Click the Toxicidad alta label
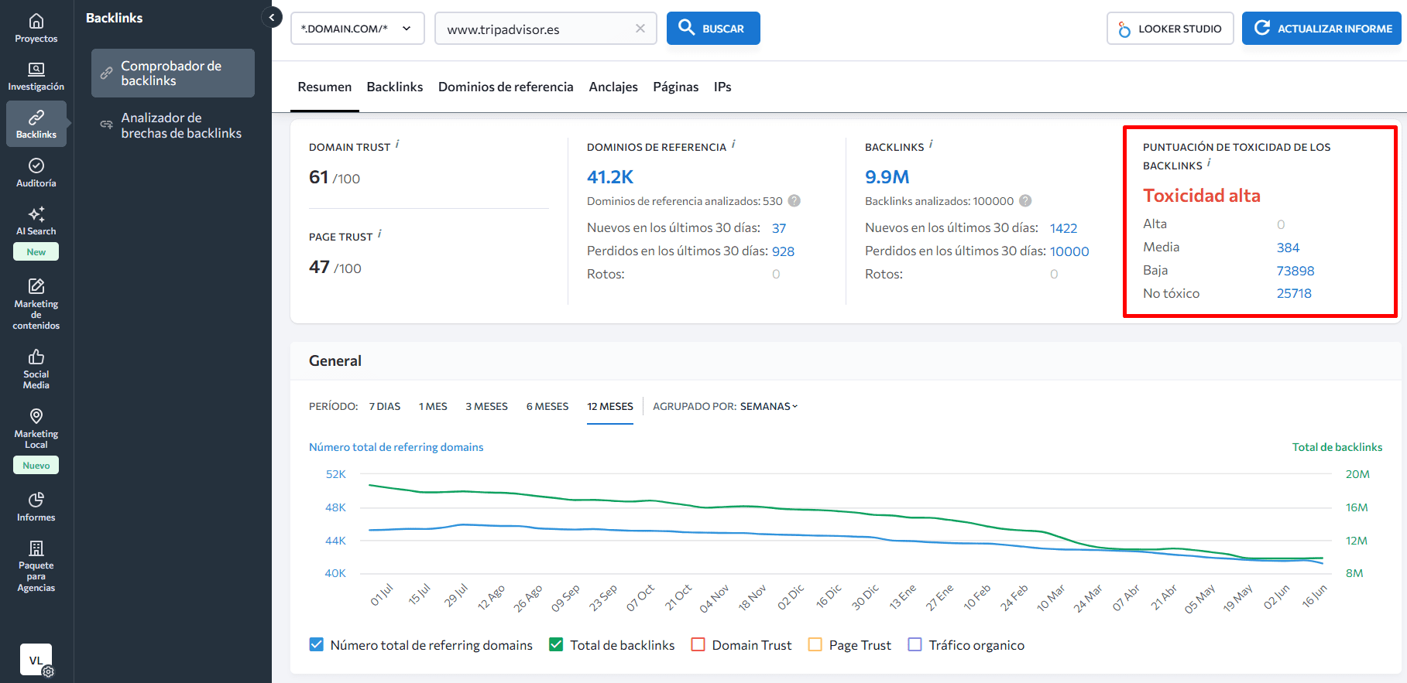The image size is (1407, 683). tap(1202, 196)
